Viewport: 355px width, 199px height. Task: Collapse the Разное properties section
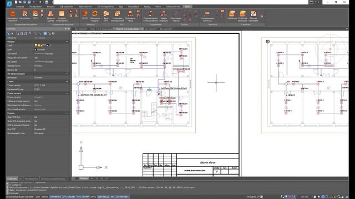click(67, 113)
